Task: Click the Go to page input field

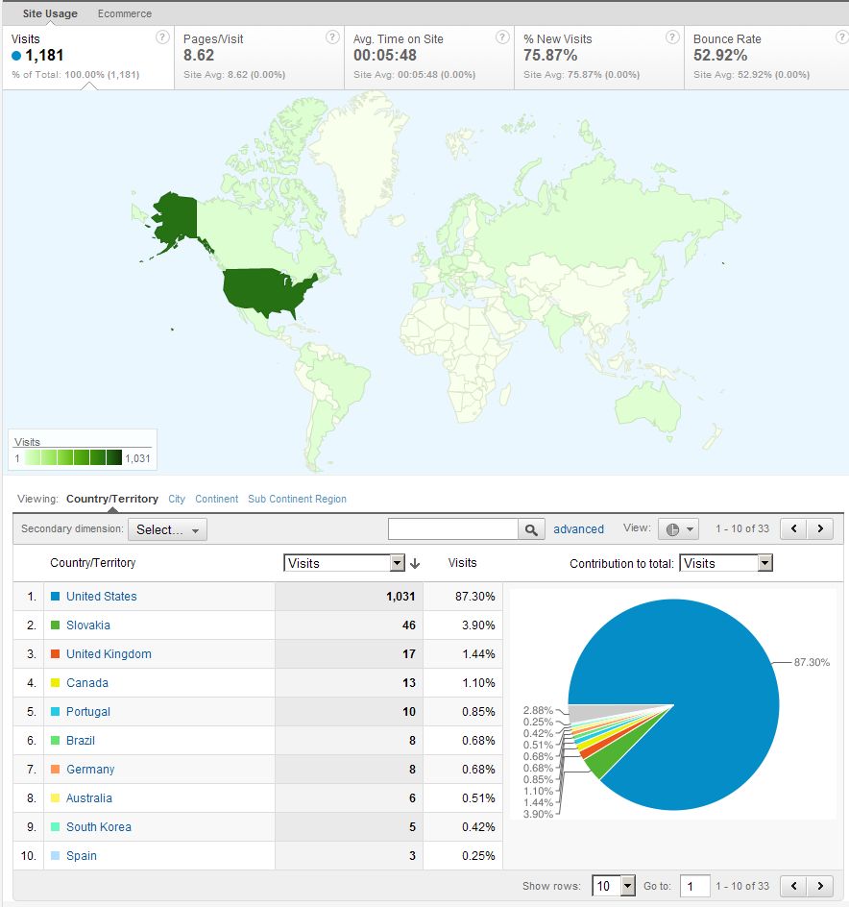Action: (x=694, y=886)
